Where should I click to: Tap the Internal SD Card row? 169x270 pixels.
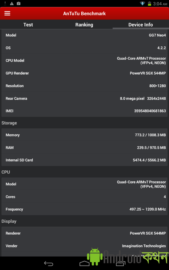point(84,160)
